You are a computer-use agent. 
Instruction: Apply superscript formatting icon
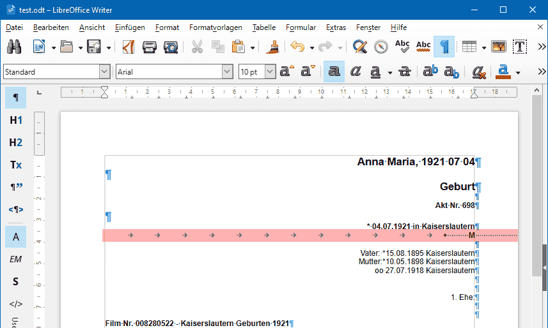[x=430, y=71]
